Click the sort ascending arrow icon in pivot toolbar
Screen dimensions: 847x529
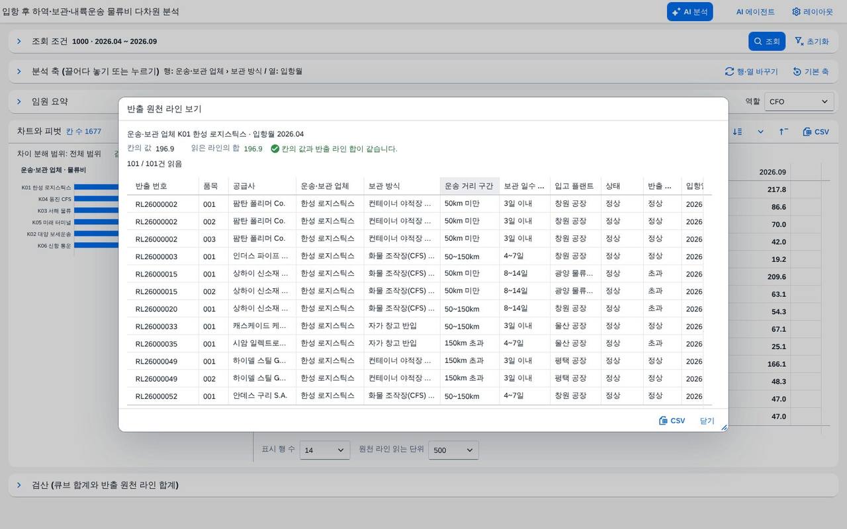pyautogui.click(x=783, y=132)
